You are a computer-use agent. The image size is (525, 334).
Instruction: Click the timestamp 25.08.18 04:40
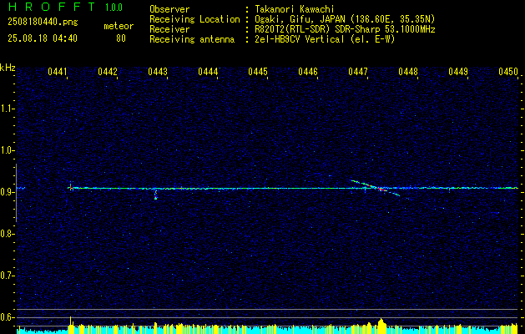[x=43, y=38]
